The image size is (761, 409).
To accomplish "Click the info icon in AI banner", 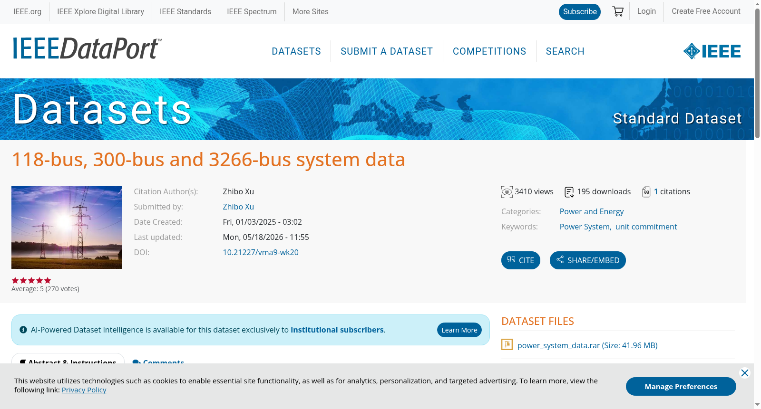I will coord(23,330).
